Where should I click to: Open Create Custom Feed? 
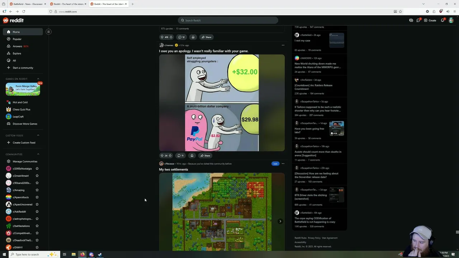point(23,143)
